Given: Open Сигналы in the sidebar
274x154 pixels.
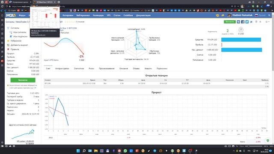Looking at the screenshot, I should (15, 28).
